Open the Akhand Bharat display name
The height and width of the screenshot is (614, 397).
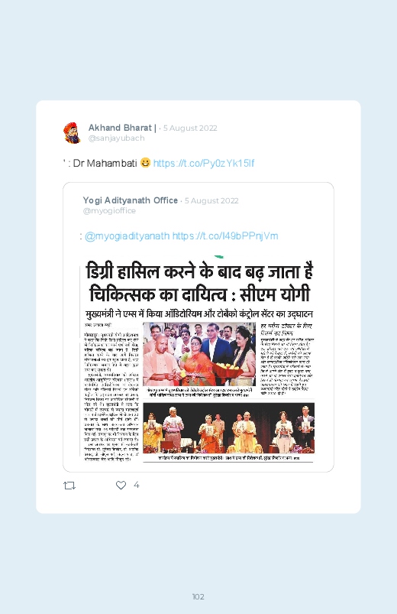tap(122, 128)
